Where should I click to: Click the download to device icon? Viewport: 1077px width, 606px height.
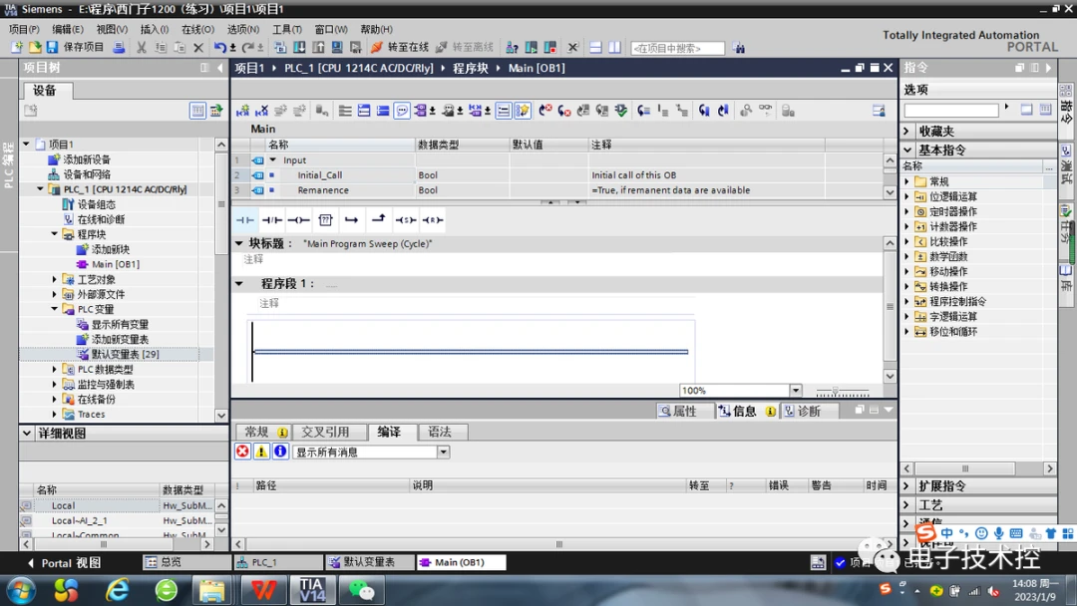[299, 48]
